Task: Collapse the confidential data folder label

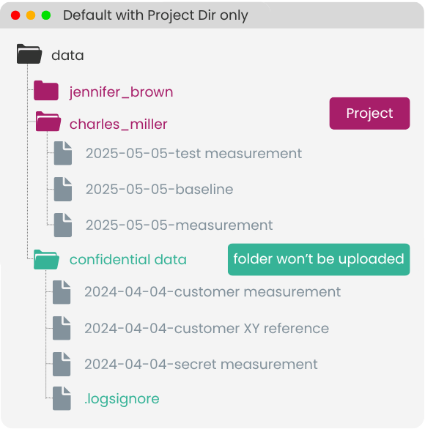Action: pyautogui.click(x=128, y=260)
